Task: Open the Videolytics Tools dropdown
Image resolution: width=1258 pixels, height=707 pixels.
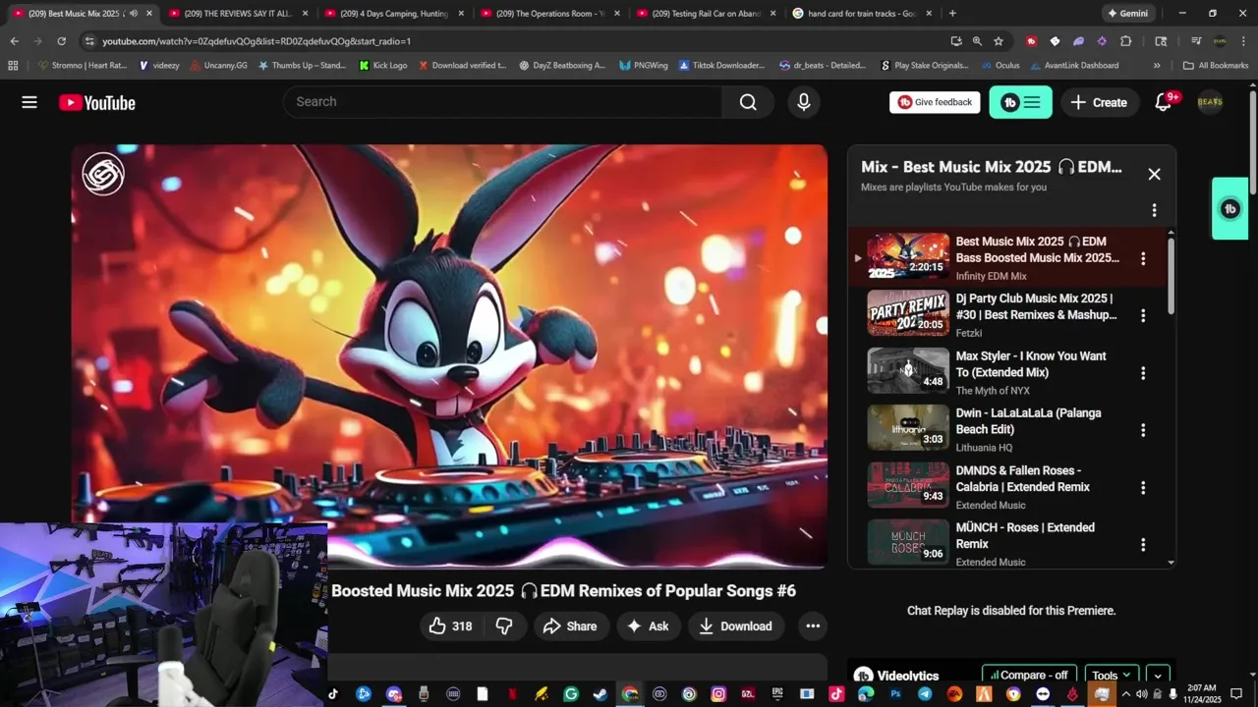Action: click(1112, 676)
